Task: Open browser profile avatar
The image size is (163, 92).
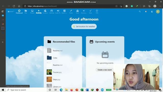Action: (155, 6)
